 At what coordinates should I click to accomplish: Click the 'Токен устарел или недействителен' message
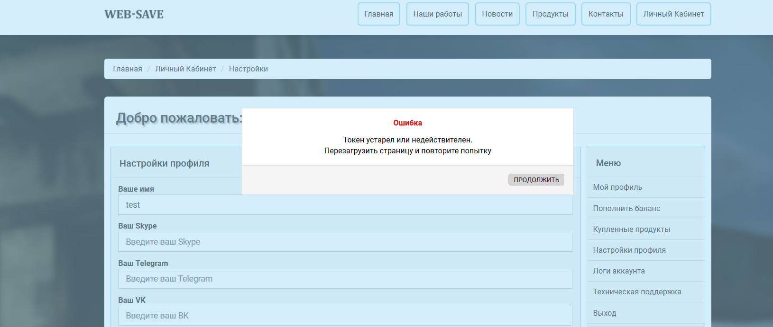408,140
